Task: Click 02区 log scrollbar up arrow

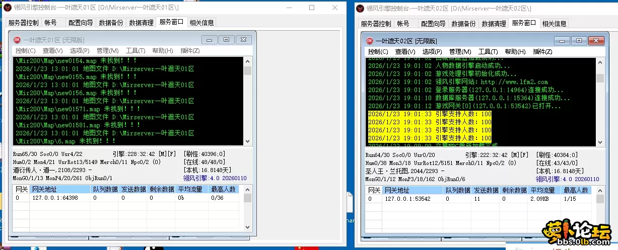Action: (x=600, y=62)
